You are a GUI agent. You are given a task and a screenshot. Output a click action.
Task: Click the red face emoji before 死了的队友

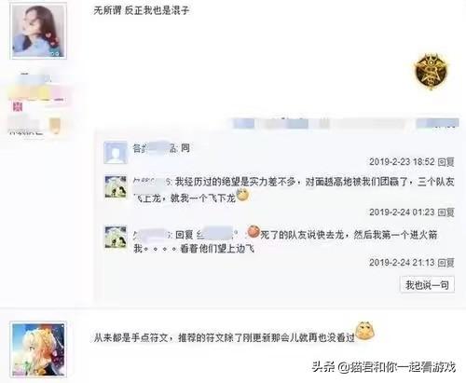coord(254,231)
